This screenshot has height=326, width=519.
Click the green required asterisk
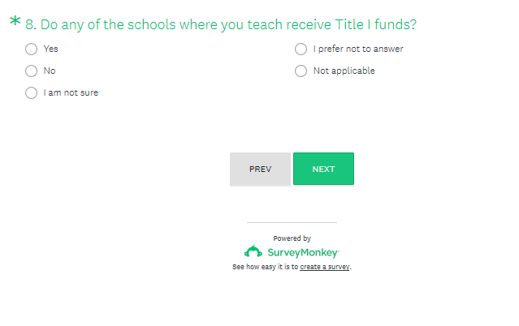[x=15, y=23]
